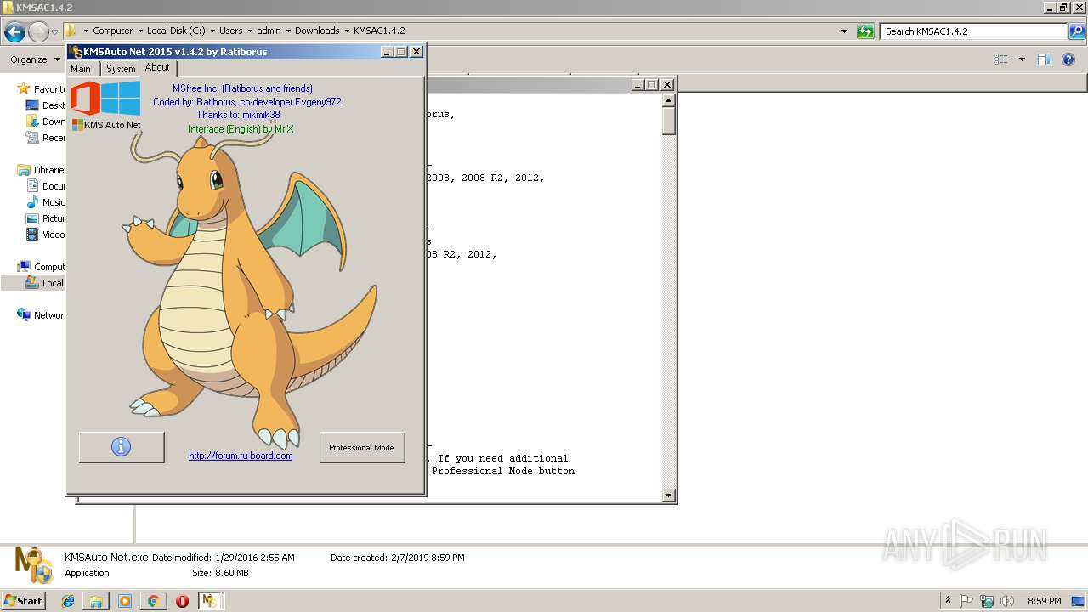Screen dimensions: 1088x612
Task: Expand the arrow after Users breadcrumb
Action: [250, 31]
